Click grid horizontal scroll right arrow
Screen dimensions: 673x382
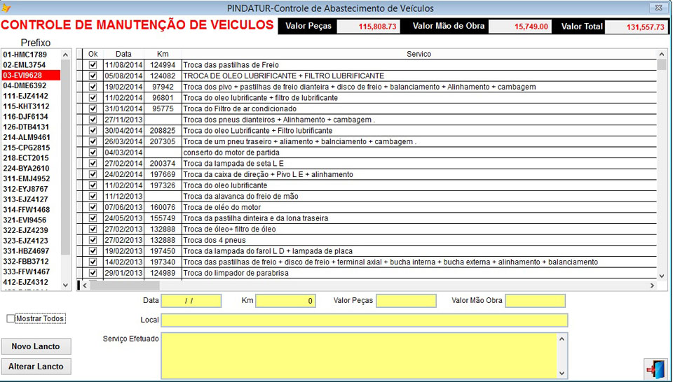point(652,285)
